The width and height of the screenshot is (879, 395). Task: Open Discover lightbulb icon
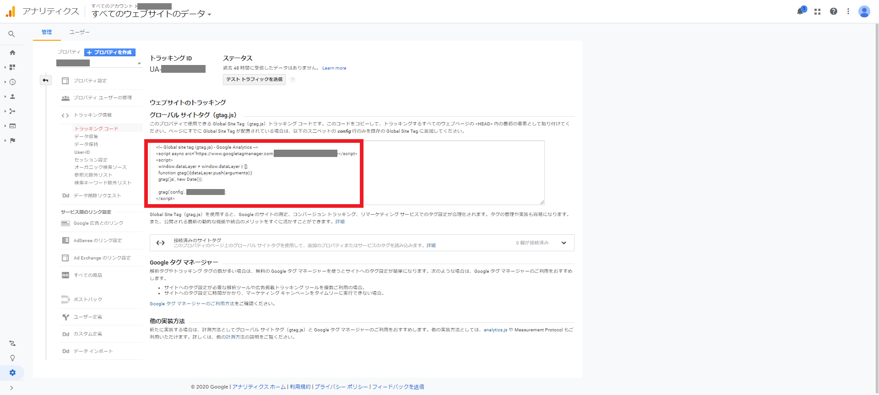click(x=12, y=358)
